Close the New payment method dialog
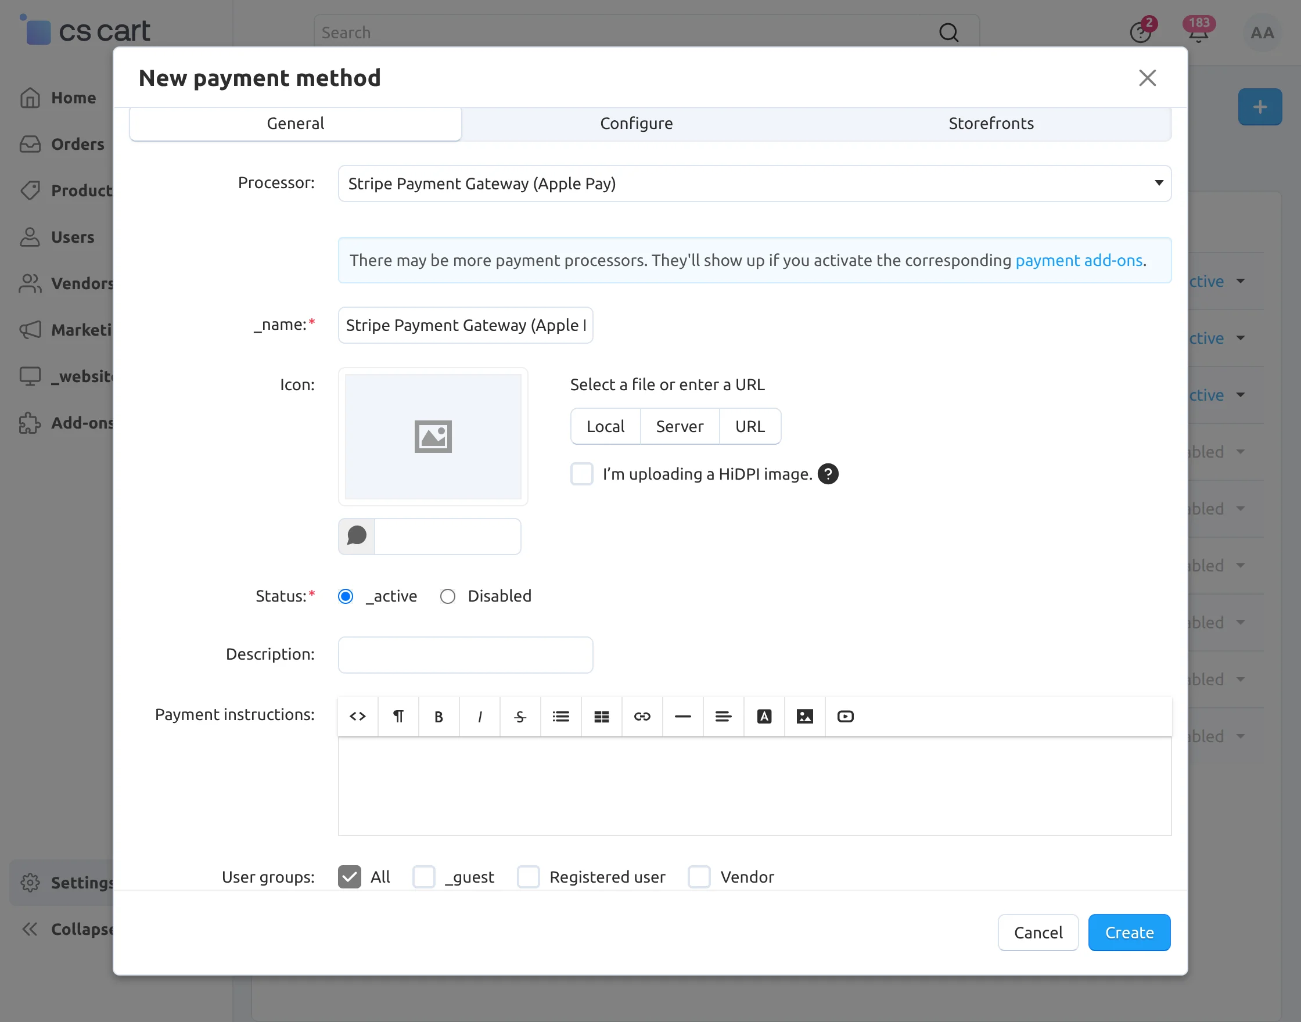Screen dimensions: 1301x1022 (x=1147, y=78)
